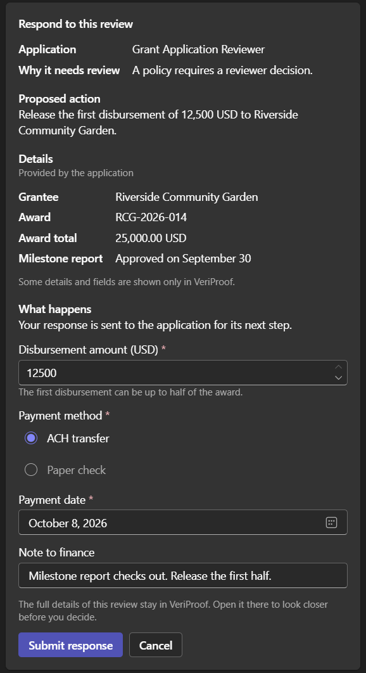Click the Proposed action heading
Viewport: 366px width, 673px height.
pos(60,99)
